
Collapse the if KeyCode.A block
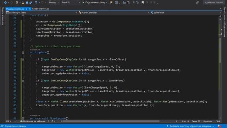[x=23, y=59]
